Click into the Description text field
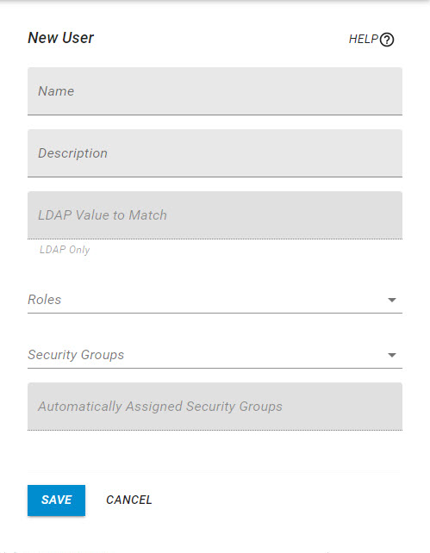 click(215, 153)
